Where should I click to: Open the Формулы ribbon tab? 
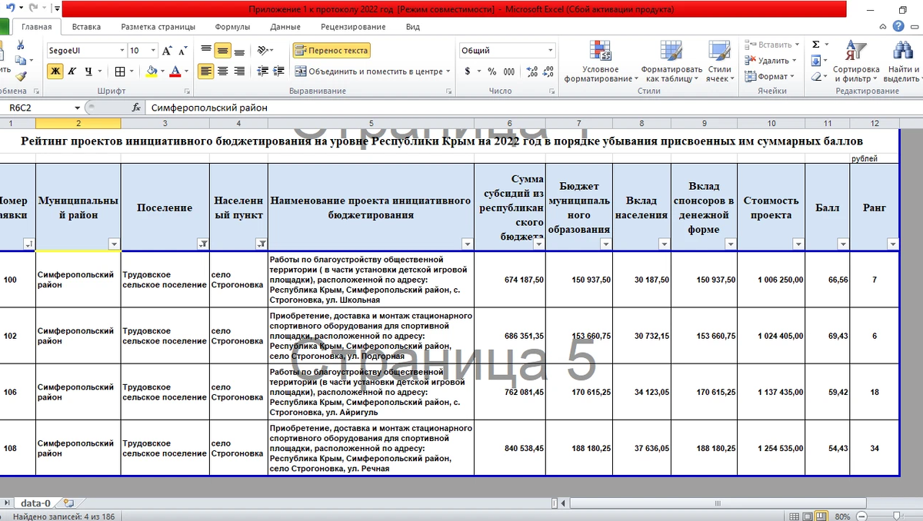pyautogui.click(x=232, y=26)
